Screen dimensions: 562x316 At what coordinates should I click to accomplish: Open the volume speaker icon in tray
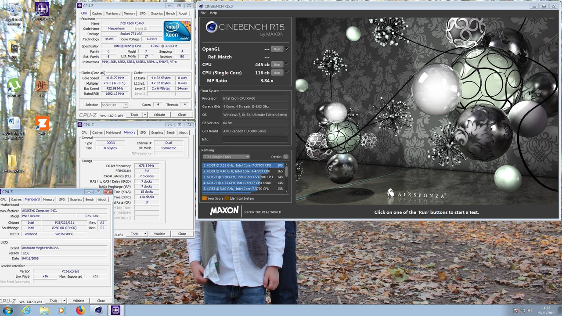pyautogui.click(x=530, y=310)
